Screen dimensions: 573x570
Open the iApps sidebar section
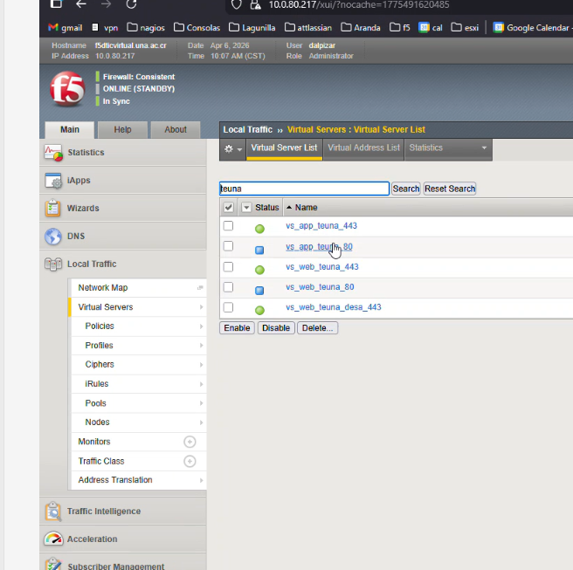pyautogui.click(x=79, y=181)
